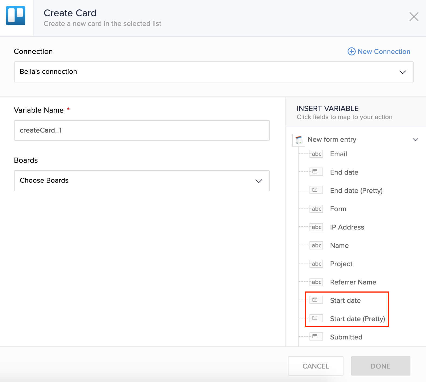Screen dimensions: 426x382
Task: Click the abc type icon for Form
Action: pos(317,209)
